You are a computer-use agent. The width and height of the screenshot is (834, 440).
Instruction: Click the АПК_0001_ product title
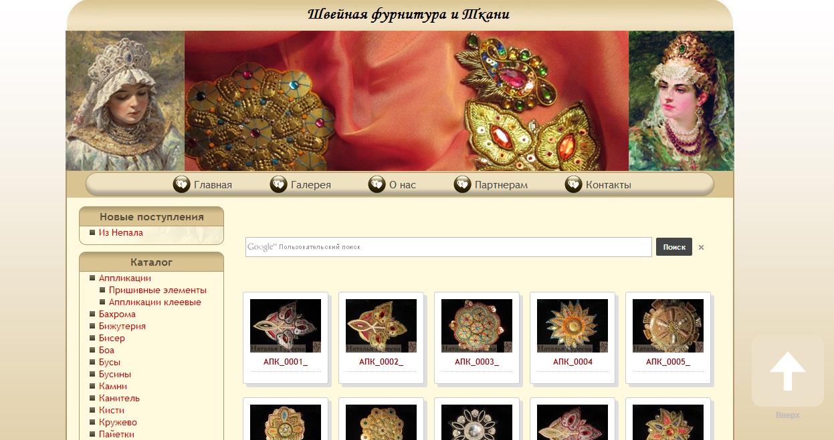pyautogui.click(x=286, y=362)
